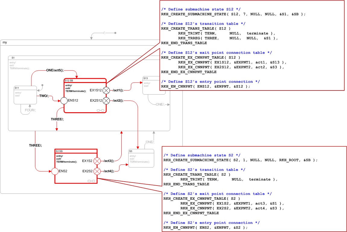This screenshot has height=232, width=347.
Task: Click the EX2S2 exit point circle
Action: coord(97,171)
